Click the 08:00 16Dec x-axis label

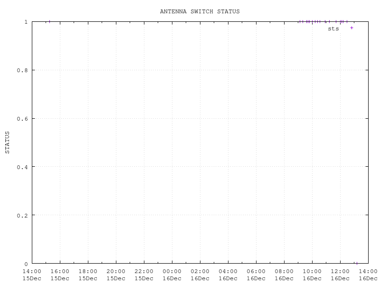284,275
